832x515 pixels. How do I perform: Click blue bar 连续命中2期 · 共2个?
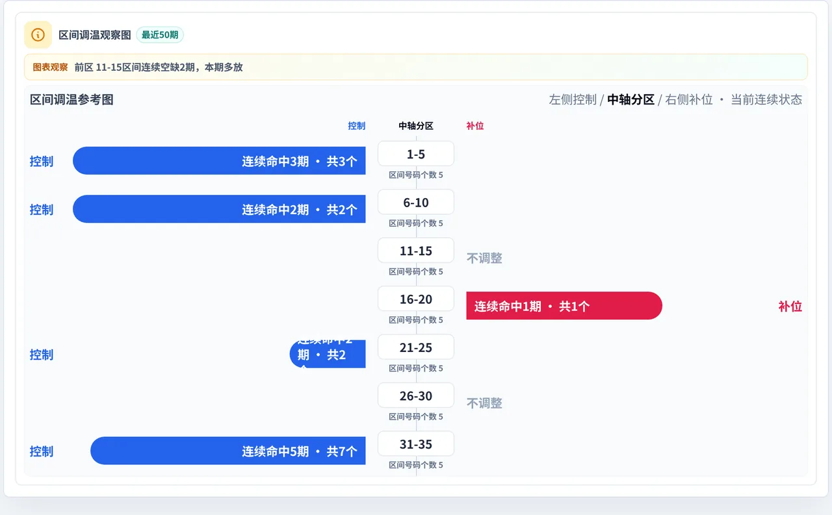click(219, 209)
